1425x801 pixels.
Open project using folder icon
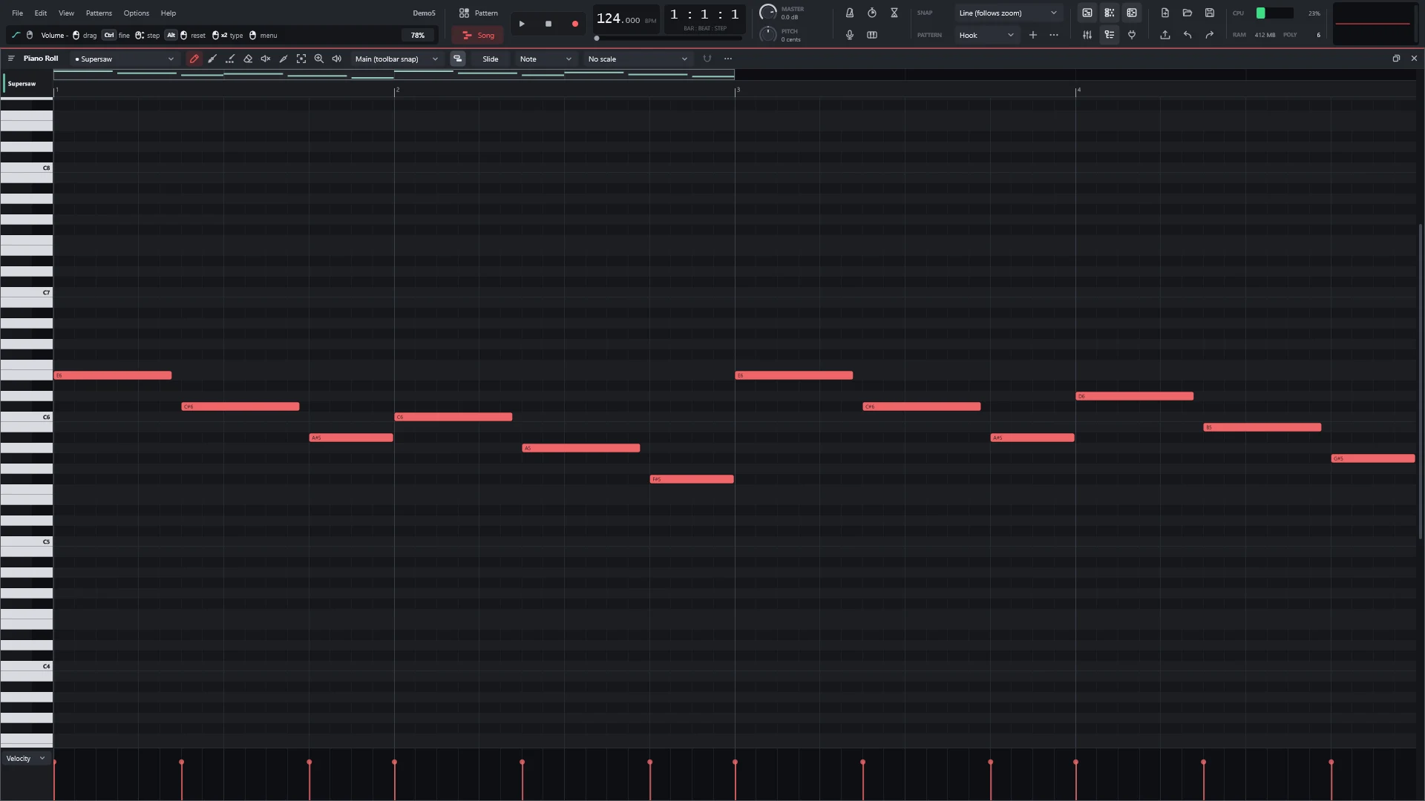[x=1187, y=13]
